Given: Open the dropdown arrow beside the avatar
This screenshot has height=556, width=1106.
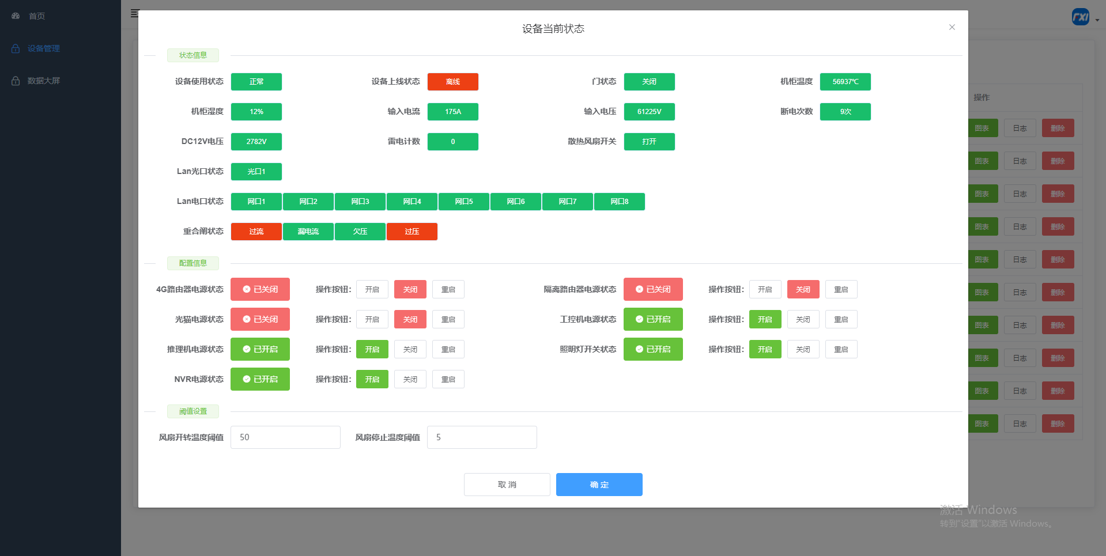Looking at the screenshot, I should click(1097, 20).
